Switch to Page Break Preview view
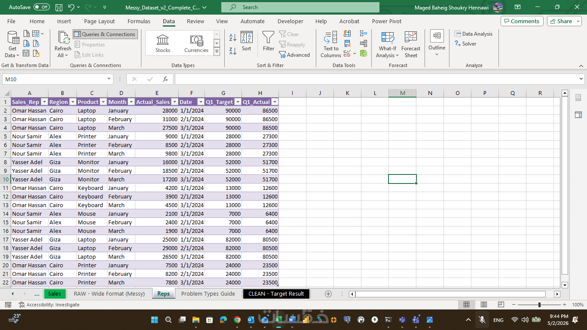The image size is (587, 330). click(x=501, y=305)
